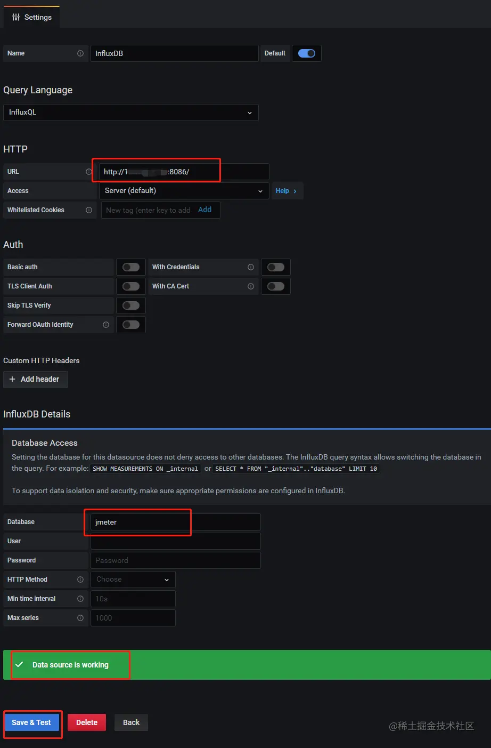Image resolution: width=491 pixels, height=748 pixels.
Task: Show info for Max series
Action: [80, 618]
